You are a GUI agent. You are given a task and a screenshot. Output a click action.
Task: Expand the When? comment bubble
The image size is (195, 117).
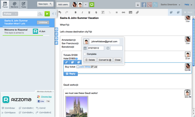pyautogui.click(x=68, y=25)
